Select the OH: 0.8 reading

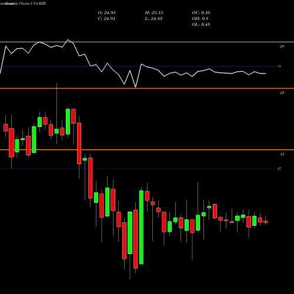200,19
